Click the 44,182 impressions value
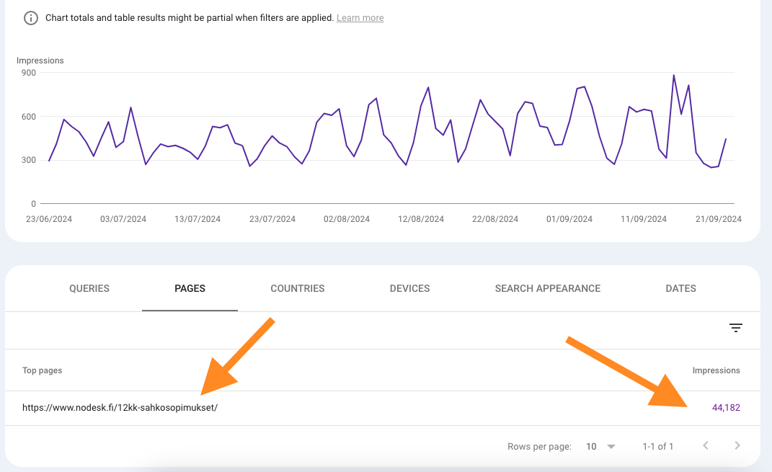This screenshot has width=772, height=472. 725,408
